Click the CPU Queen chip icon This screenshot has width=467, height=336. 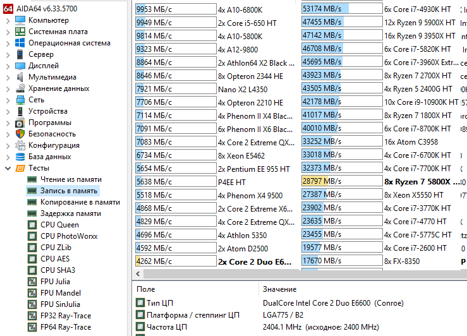point(32,225)
